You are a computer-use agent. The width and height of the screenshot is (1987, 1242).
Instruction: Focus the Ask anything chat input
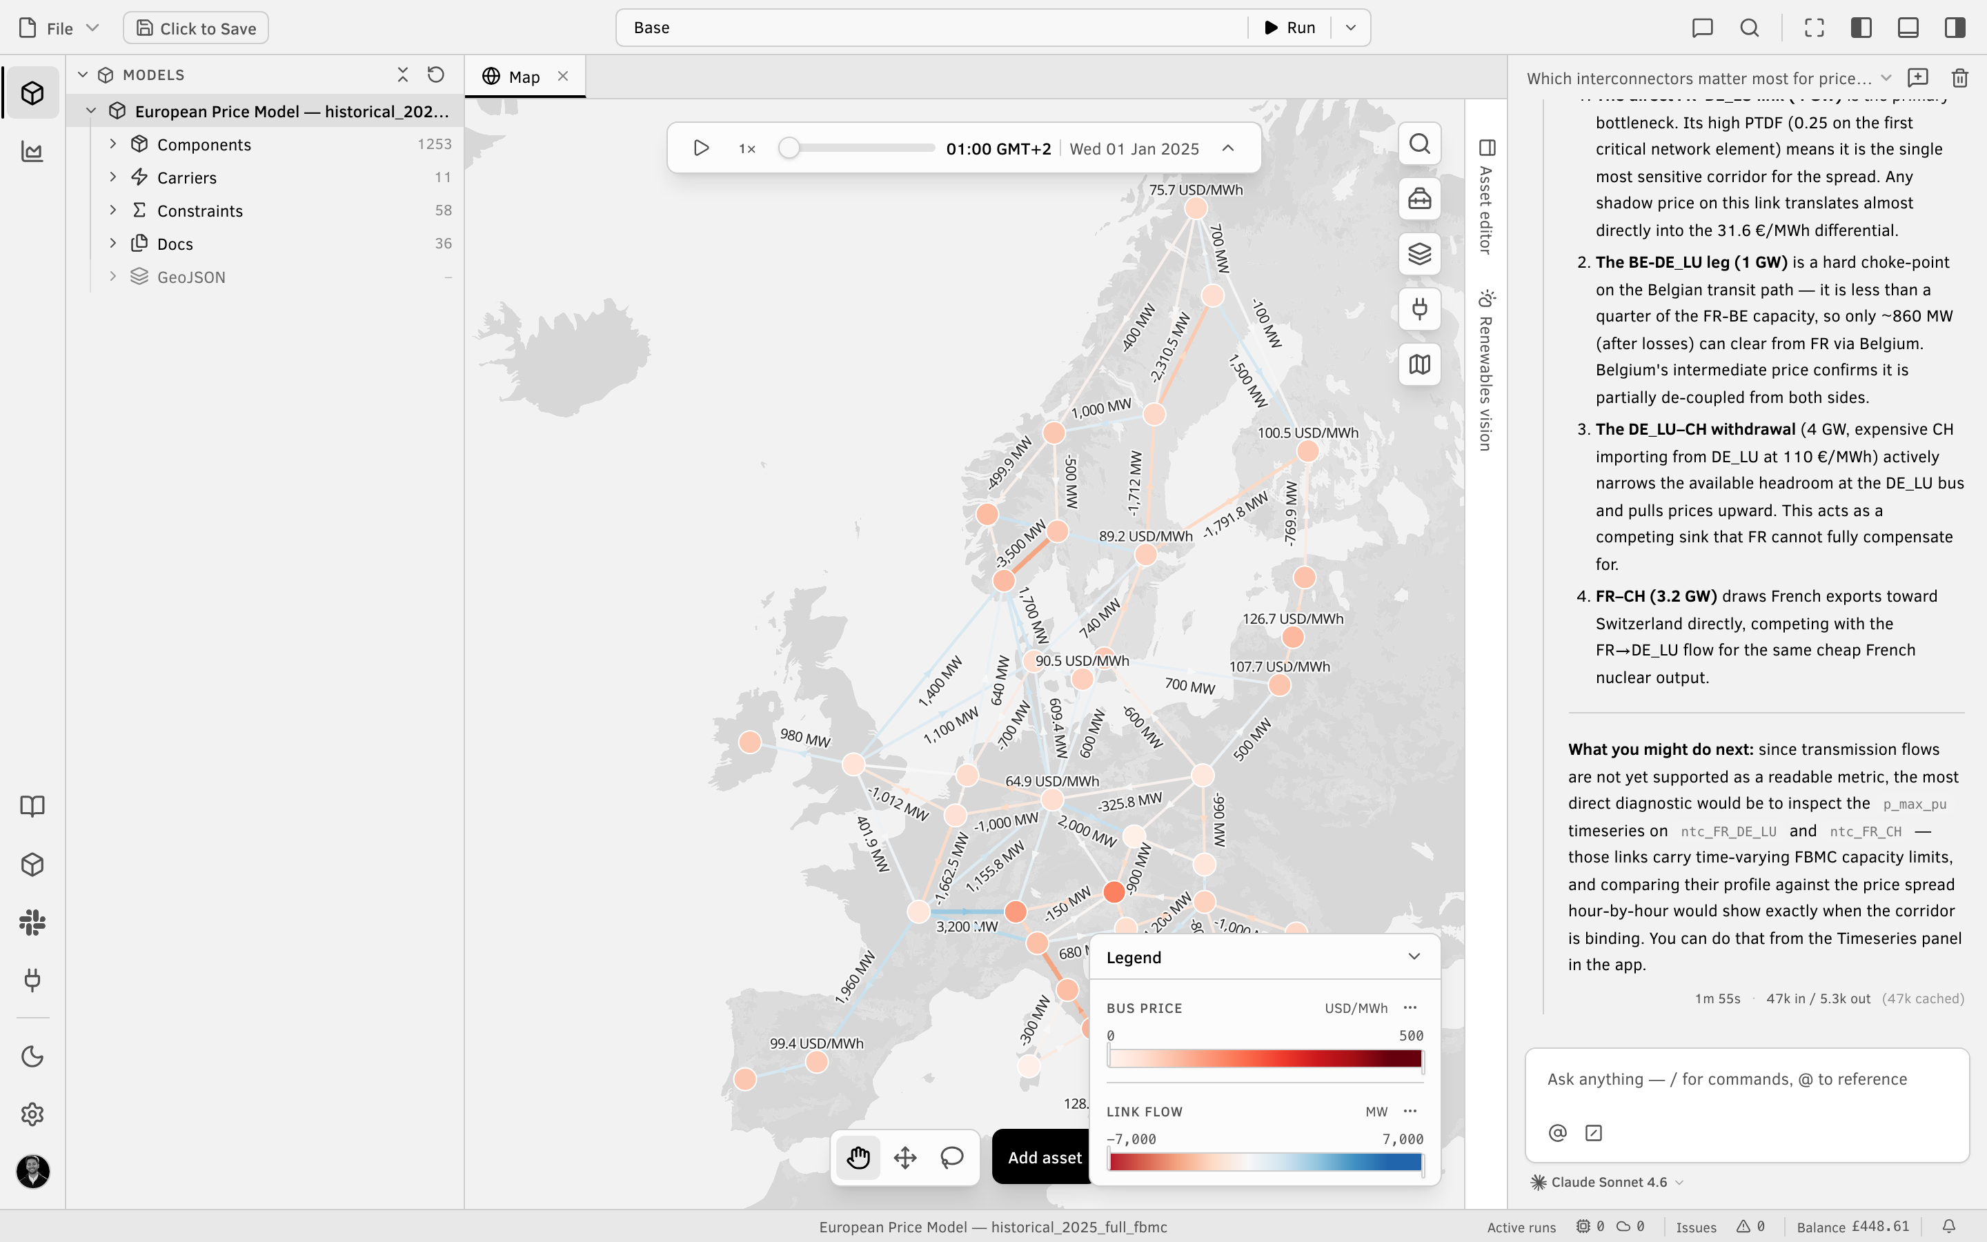tap(1746, 1079)
